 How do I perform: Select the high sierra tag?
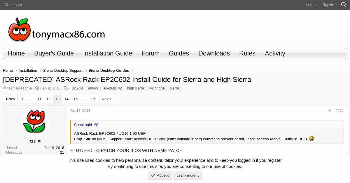pyautogui.click(x=136, y=88)
